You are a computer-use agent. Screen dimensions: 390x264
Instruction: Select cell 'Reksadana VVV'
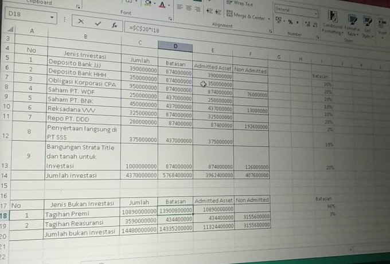click(83, 109)
